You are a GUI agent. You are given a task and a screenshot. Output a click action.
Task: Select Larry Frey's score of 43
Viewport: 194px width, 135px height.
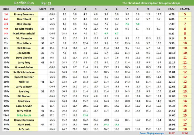(43, 62)
